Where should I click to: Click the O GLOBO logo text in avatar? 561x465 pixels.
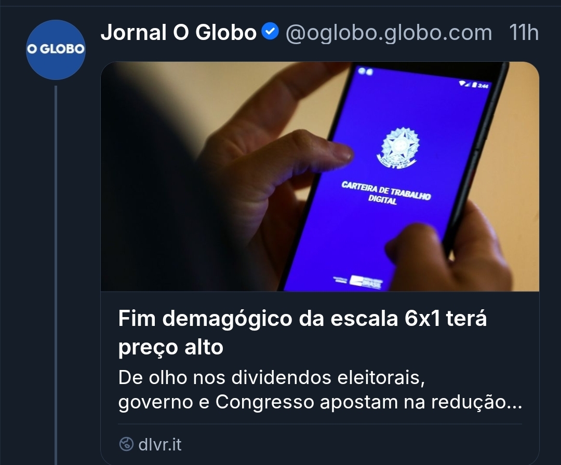(x=56, y=49)
